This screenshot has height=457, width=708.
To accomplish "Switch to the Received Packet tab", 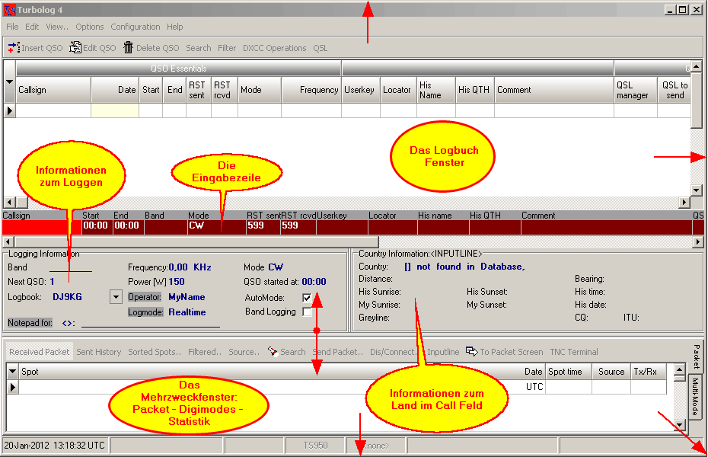I will [x=40, y=352].
